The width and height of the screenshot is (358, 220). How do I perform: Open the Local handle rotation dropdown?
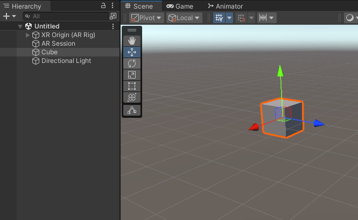click(x=184, y=18)
